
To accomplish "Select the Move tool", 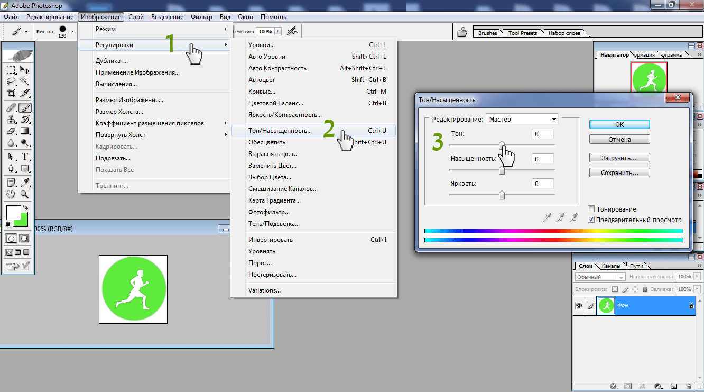I will 25,70.
